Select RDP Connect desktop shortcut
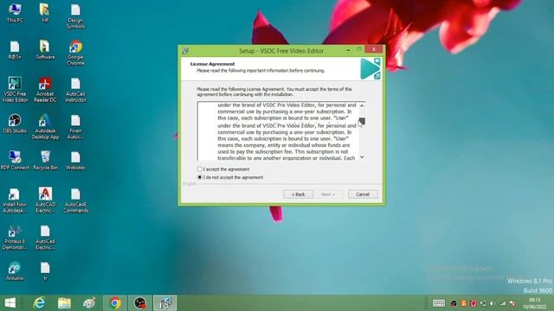Viewport: 554px width, 311px height. (x=15, y=161)
